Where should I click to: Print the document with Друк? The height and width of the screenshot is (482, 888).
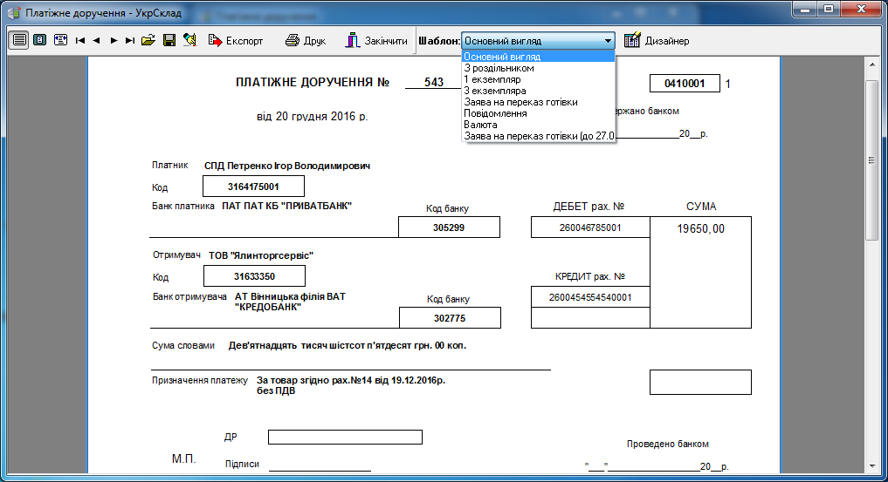[305, 40]
